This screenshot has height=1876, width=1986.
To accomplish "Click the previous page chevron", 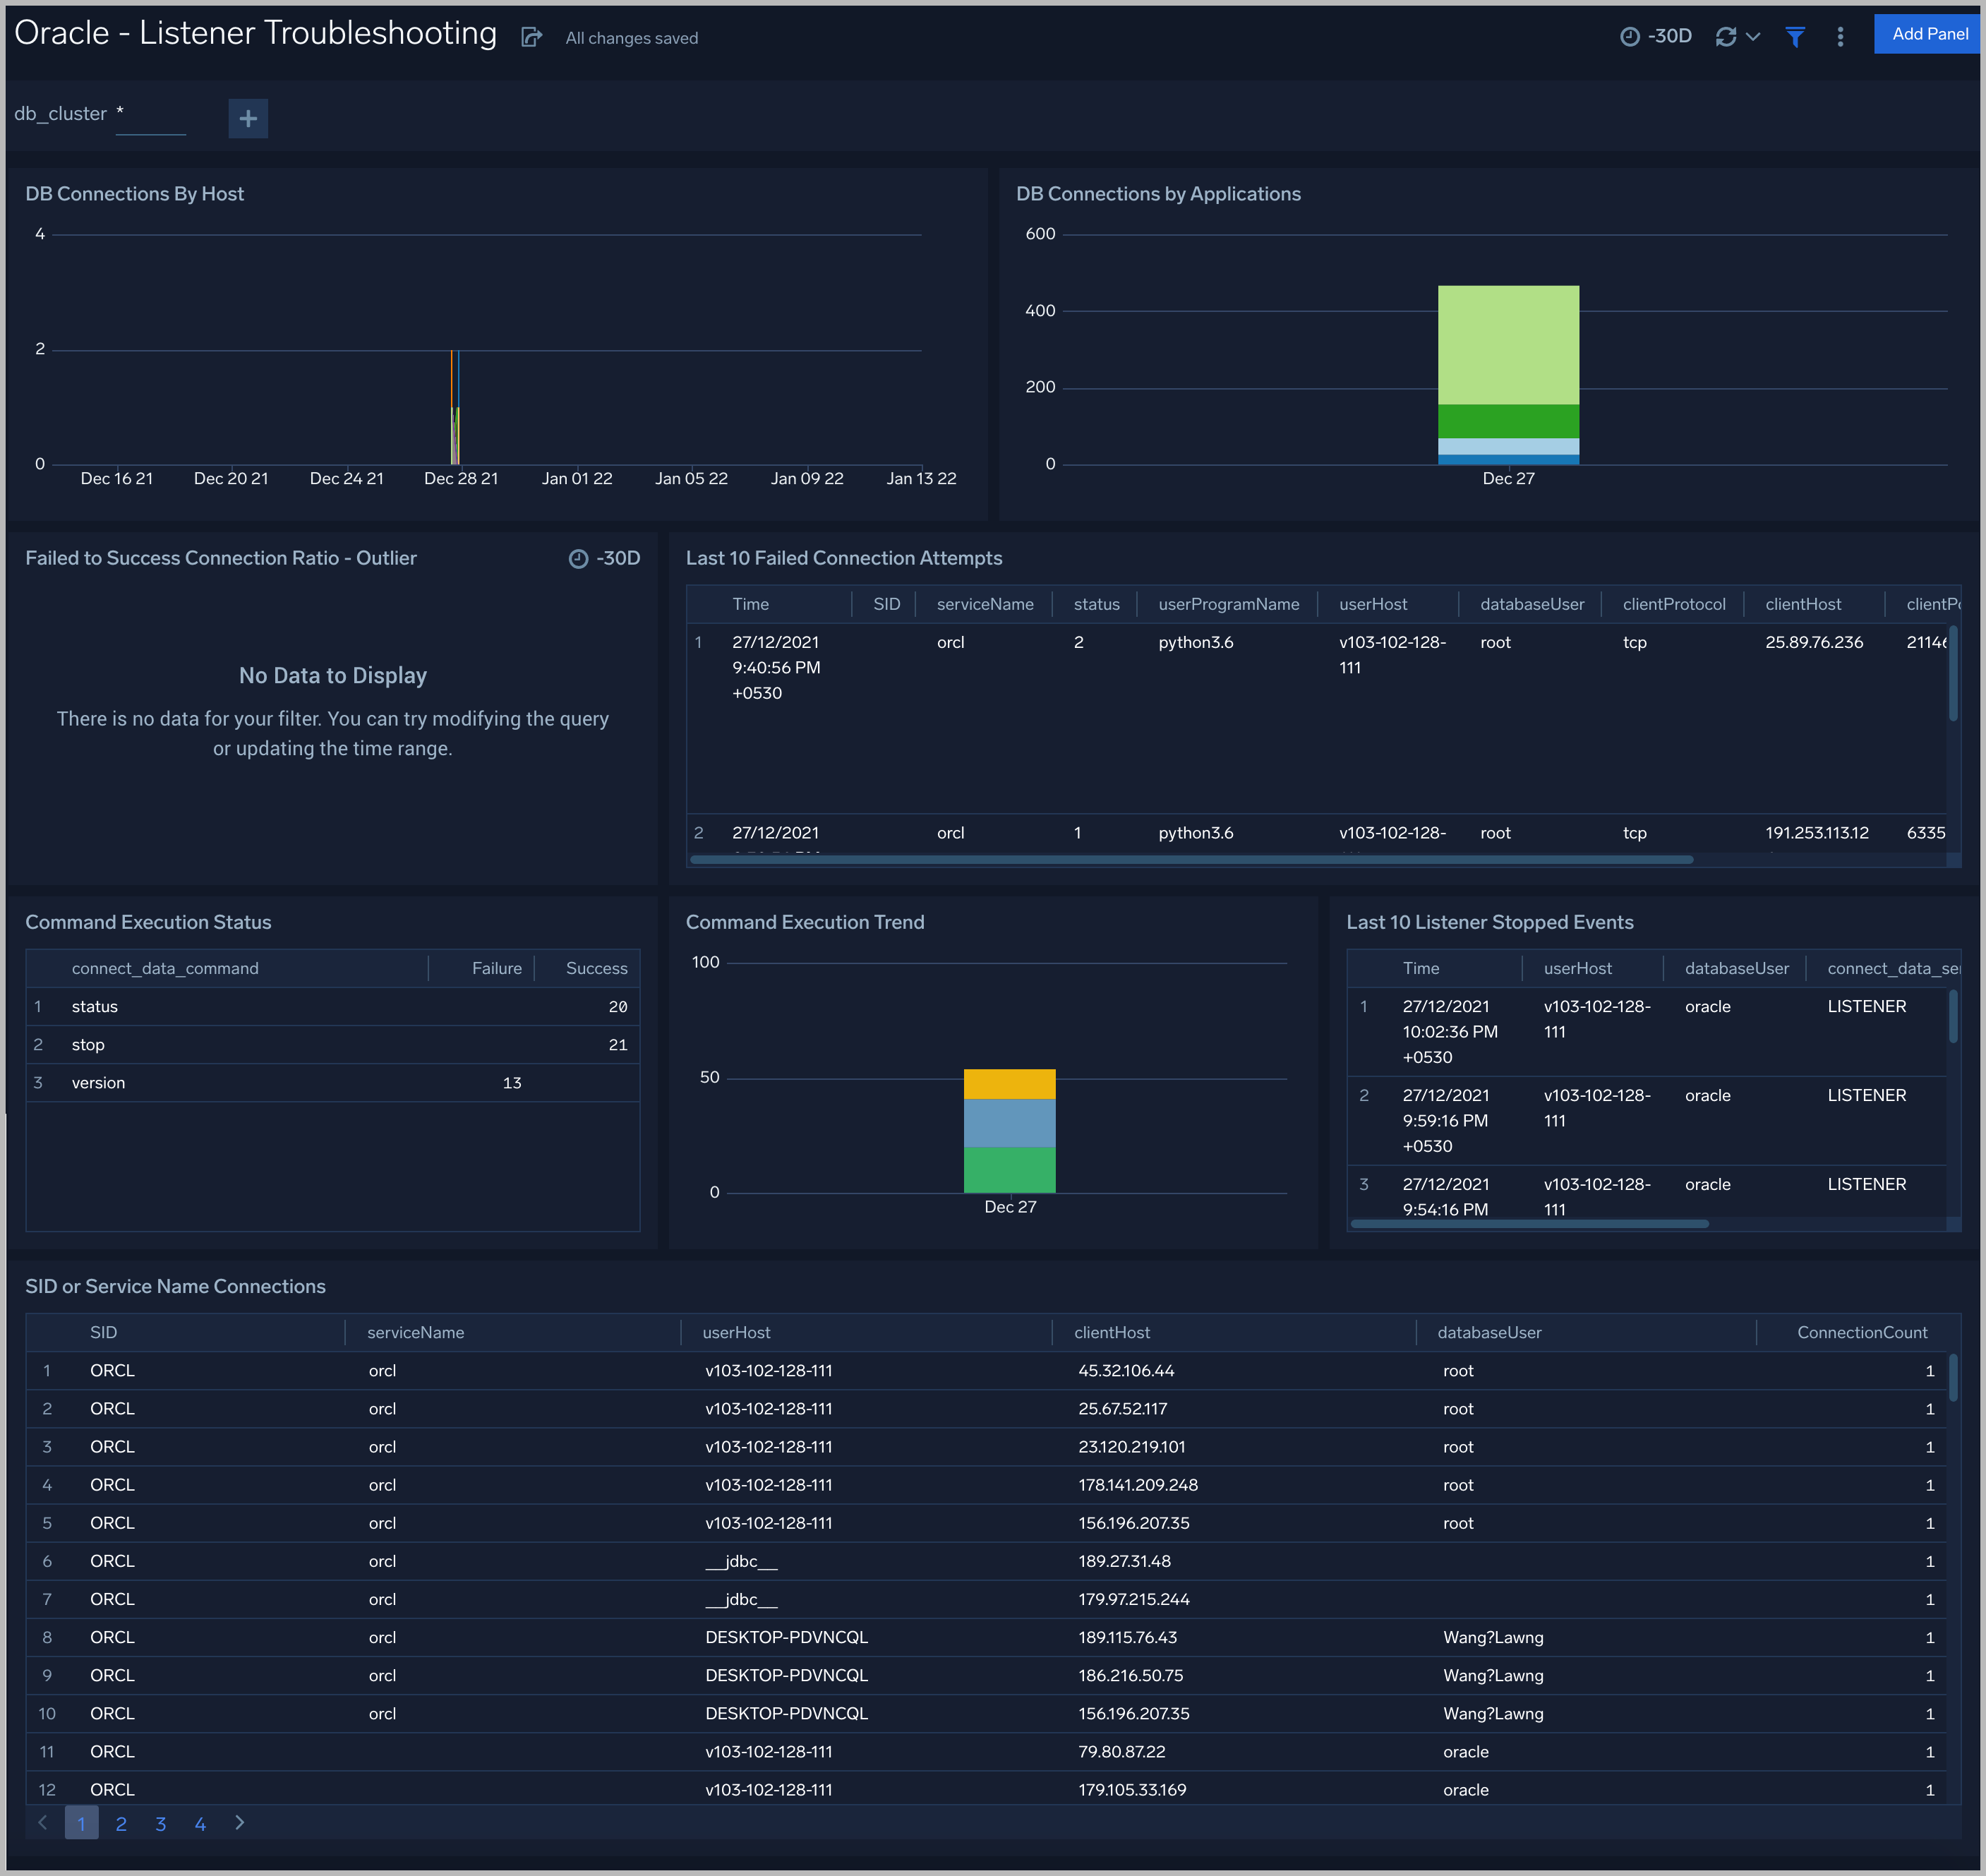I will pos(43,1823).
